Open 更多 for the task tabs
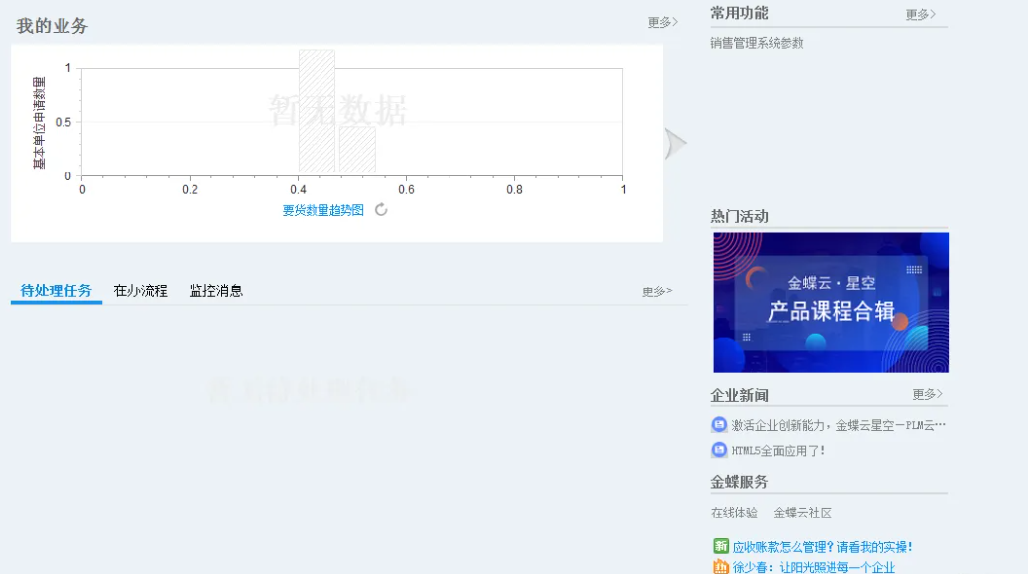The image size is (1028, 574). 657,291
